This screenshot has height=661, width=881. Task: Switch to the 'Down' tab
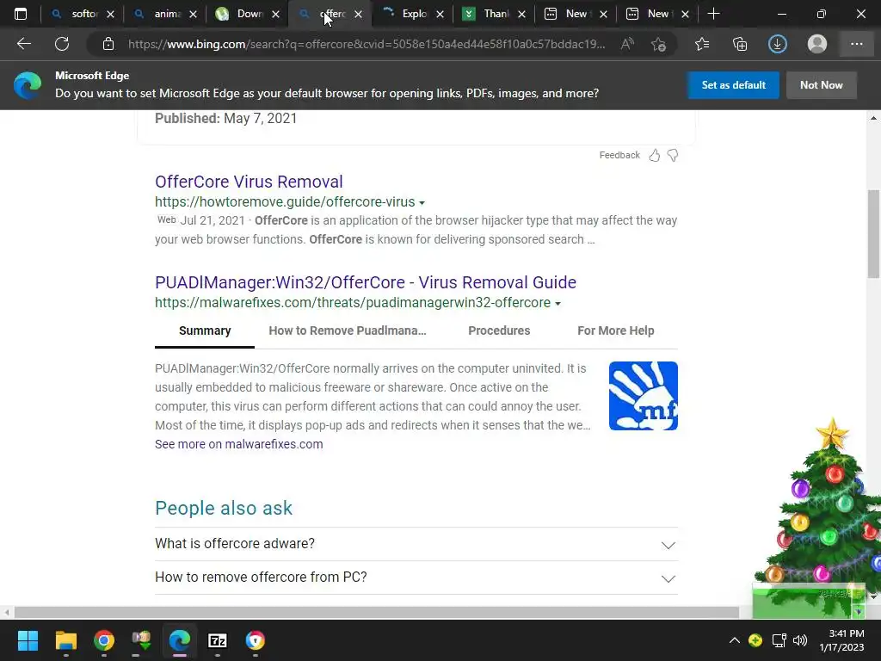click(246, 14)
